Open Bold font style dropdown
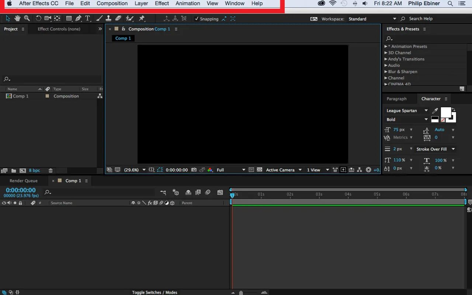Image resolution: width=472 pixels, height=295 pixels. point(407,119)
